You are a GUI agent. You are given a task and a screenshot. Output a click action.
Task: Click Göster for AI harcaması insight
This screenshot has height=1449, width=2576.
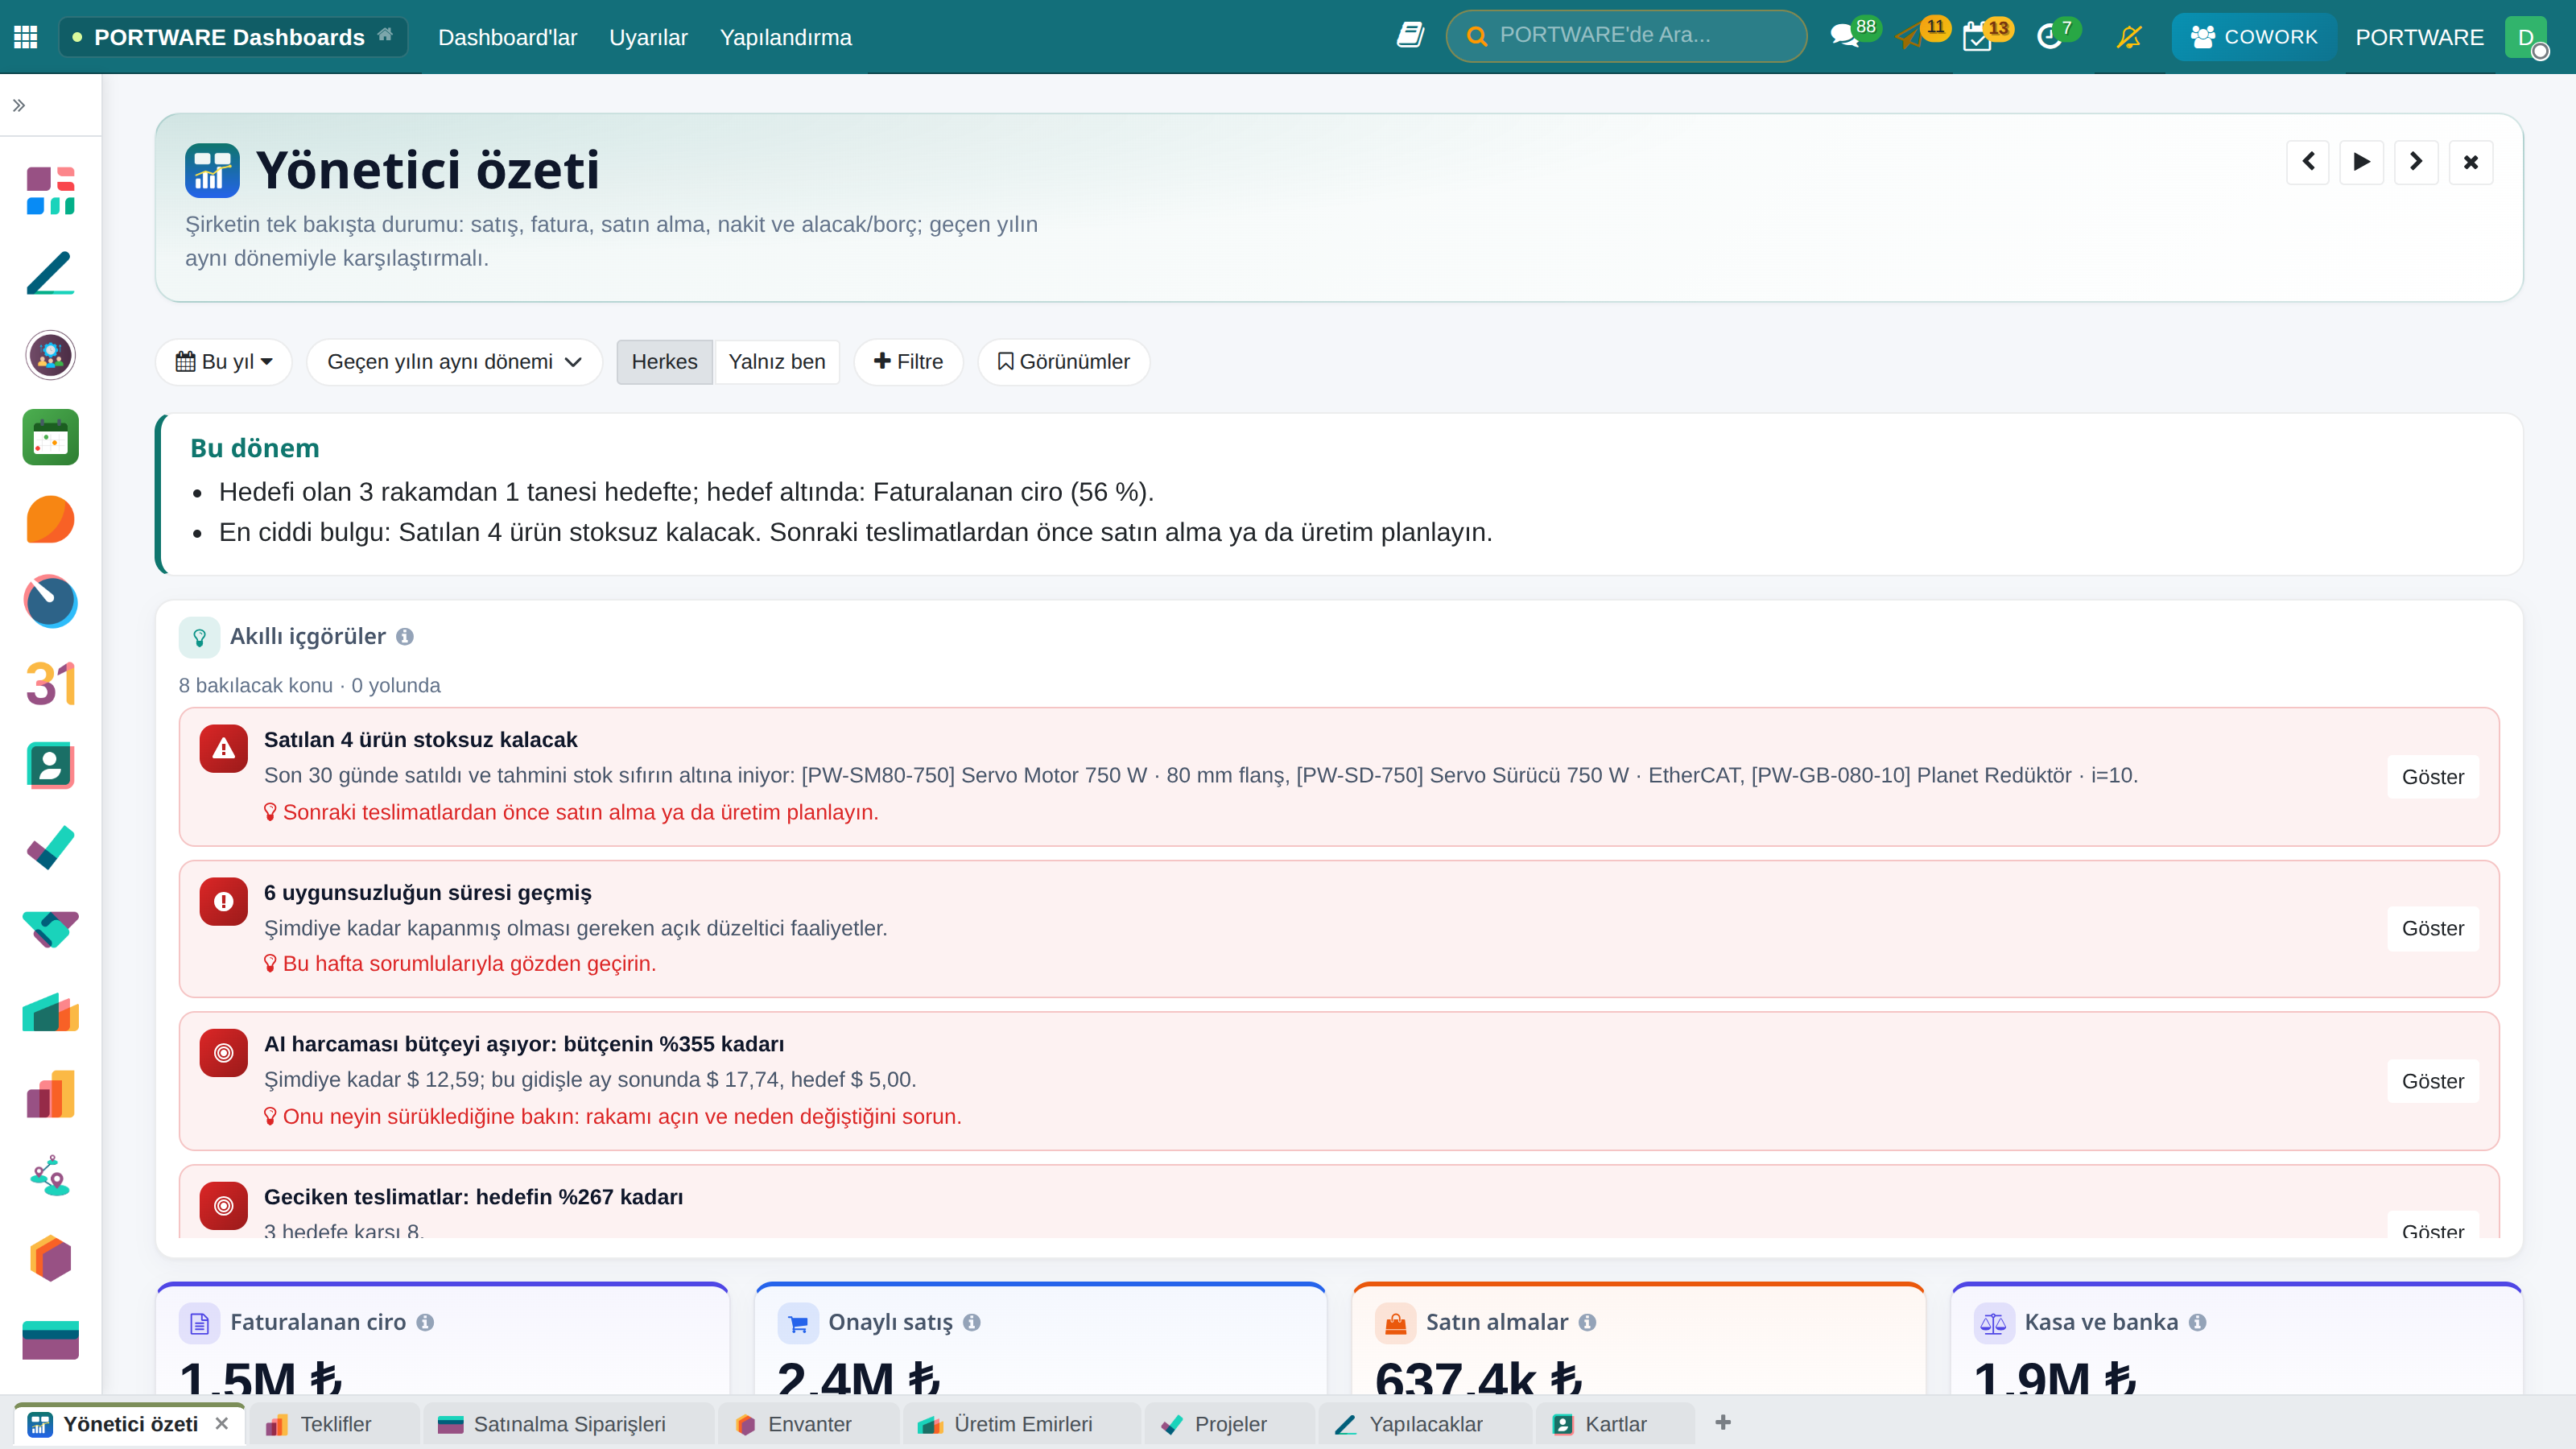[2432, 1081]
